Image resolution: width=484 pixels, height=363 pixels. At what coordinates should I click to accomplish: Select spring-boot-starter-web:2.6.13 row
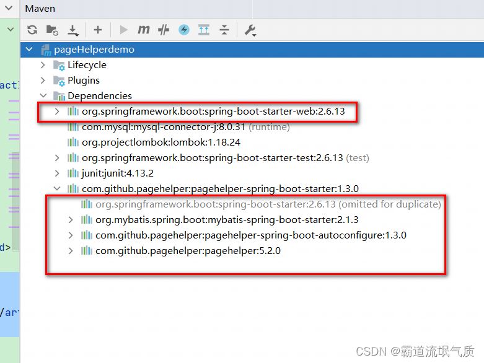point(252,112)
